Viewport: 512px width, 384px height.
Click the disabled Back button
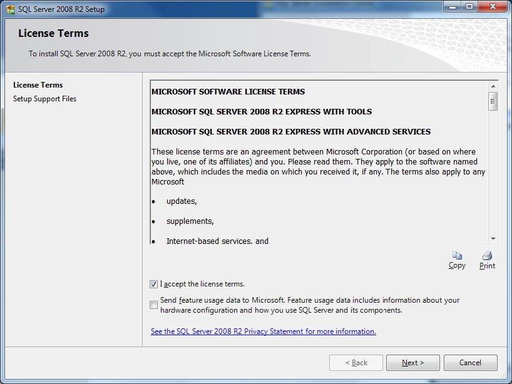click(356, 363)
